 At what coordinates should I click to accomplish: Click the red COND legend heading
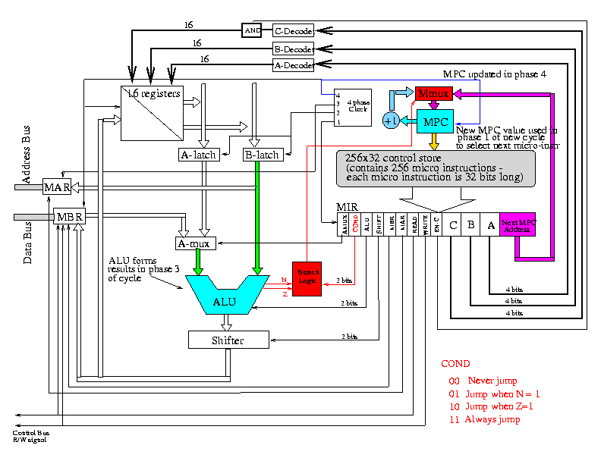point(455,363)
